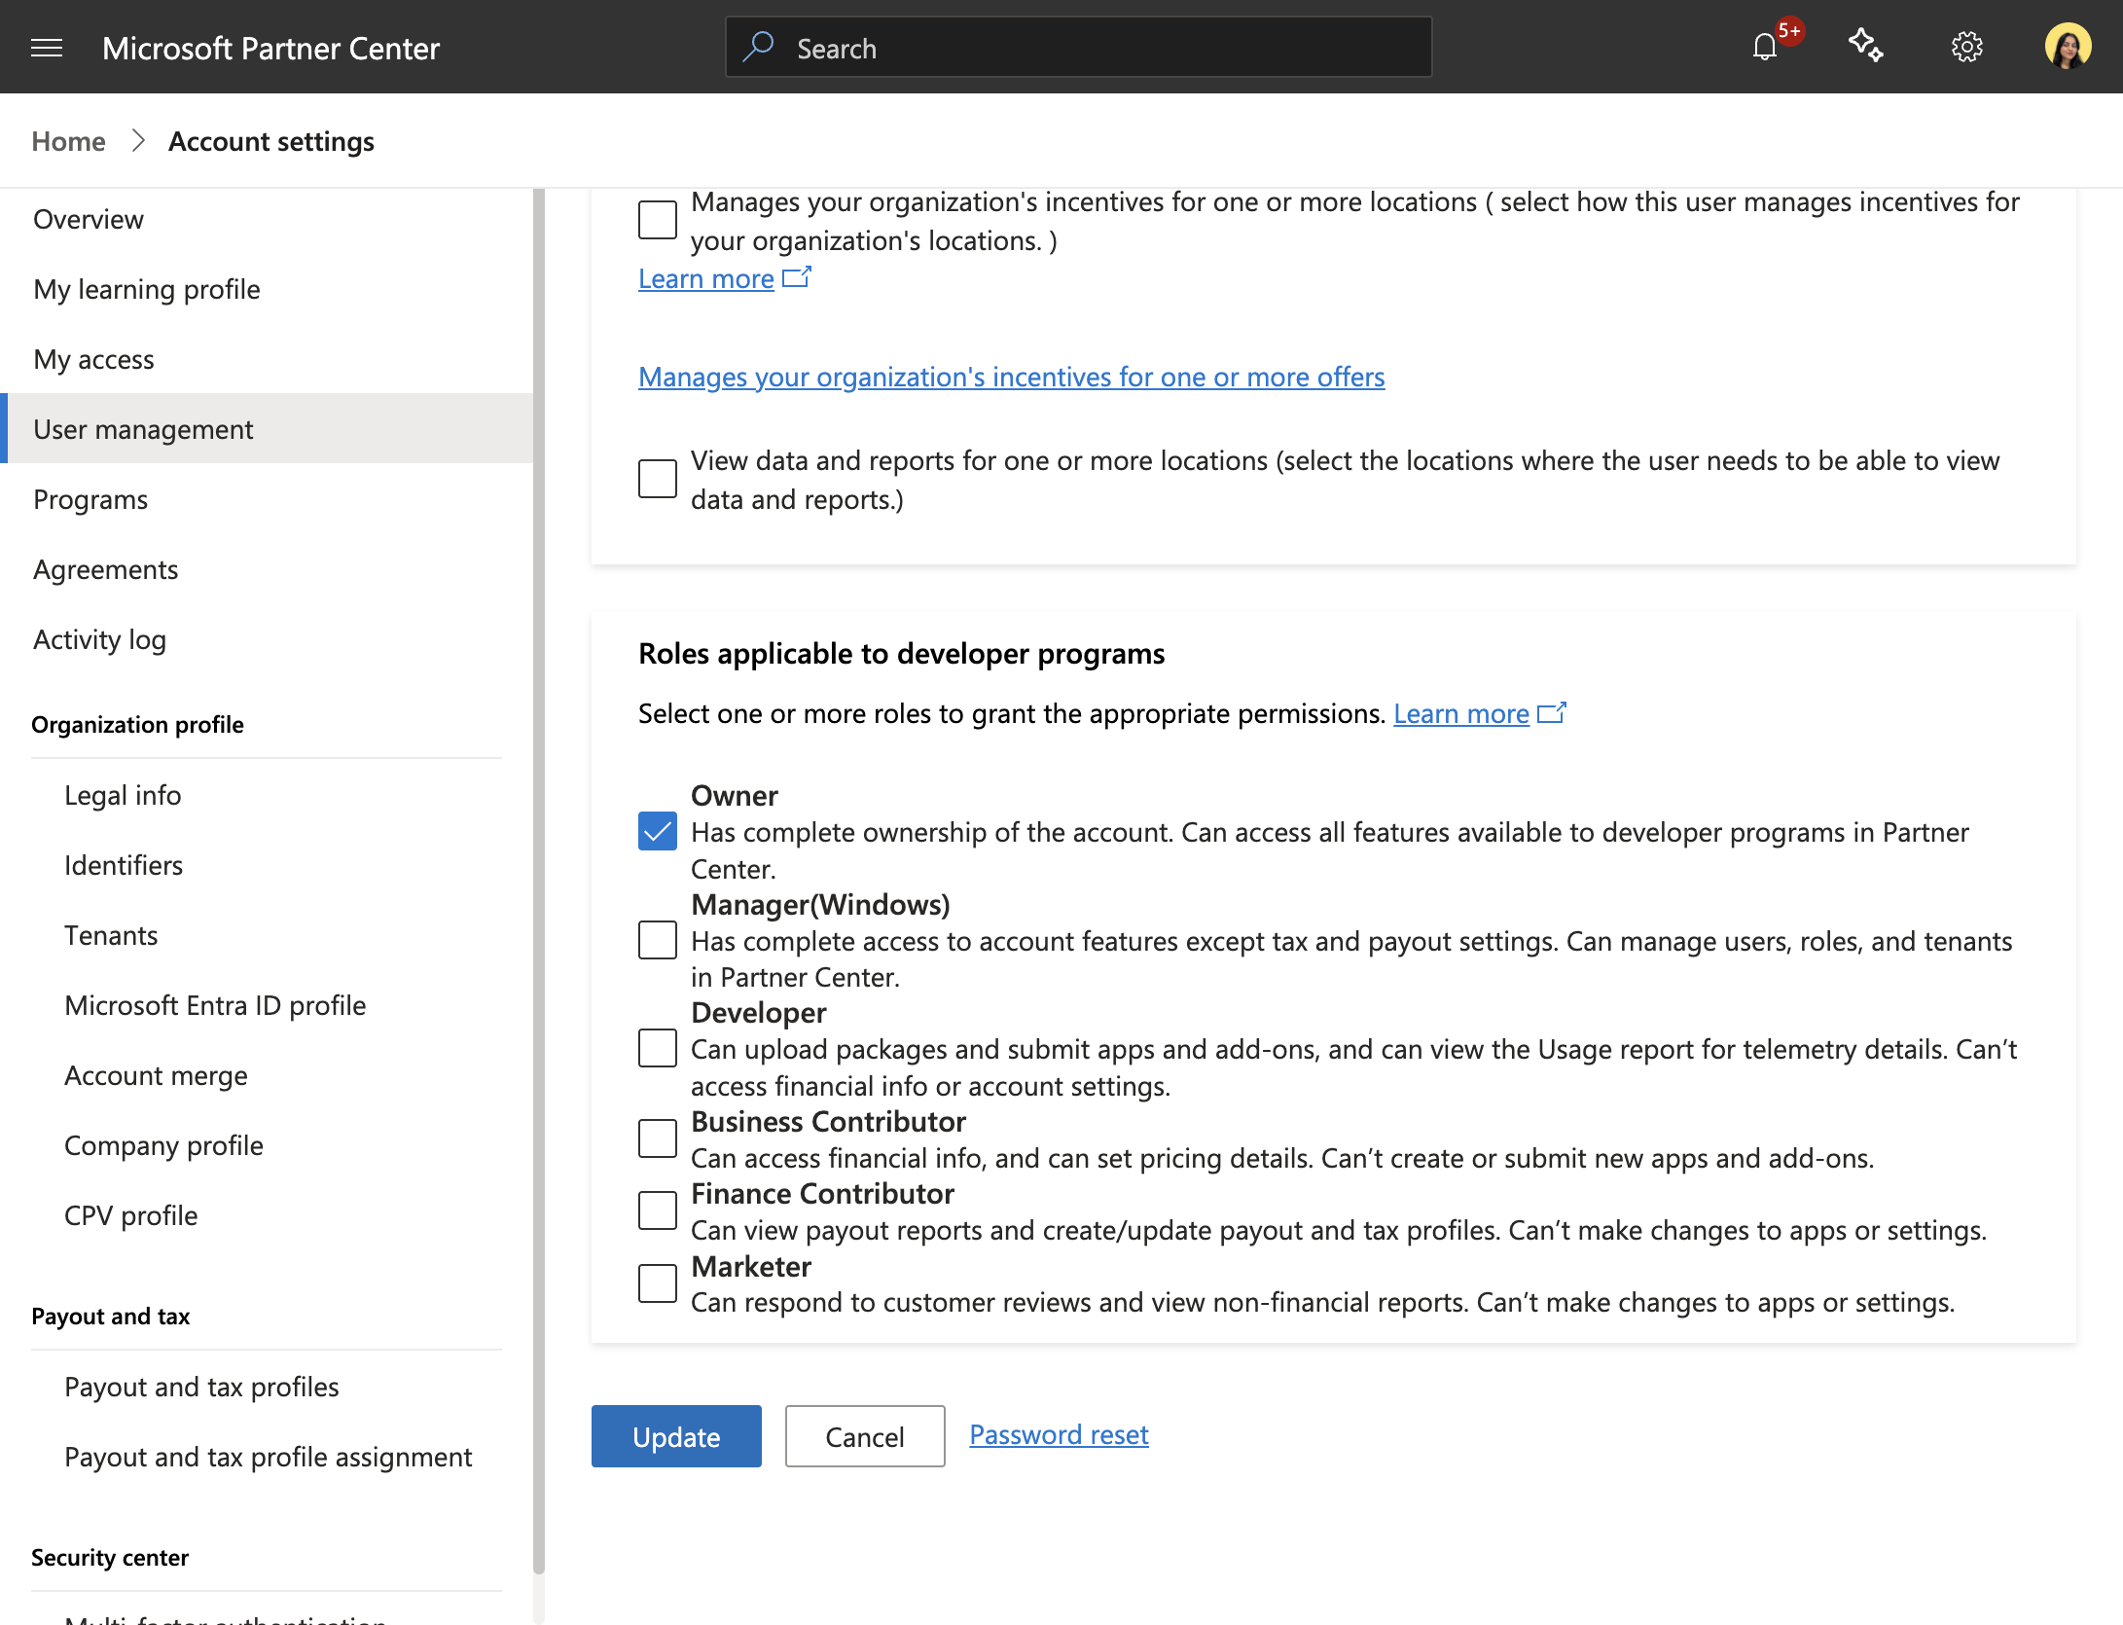Check the Marketer role checkbox
2123x1625 pixels.
pos(658,1283)
